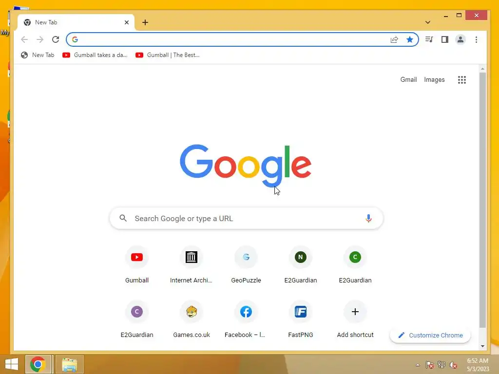Screen dimensions: 499x374
Task: Go forward to the next page
Action: (40, 39)
